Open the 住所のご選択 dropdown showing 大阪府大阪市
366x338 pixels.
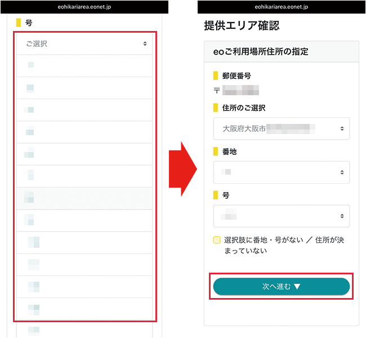point(281,128)
